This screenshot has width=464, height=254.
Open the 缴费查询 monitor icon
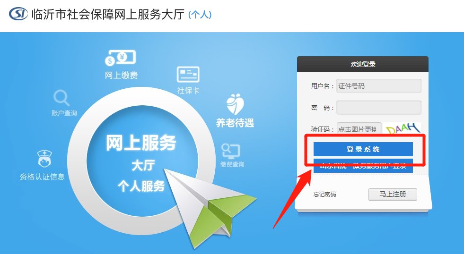[x=231, y=152]
